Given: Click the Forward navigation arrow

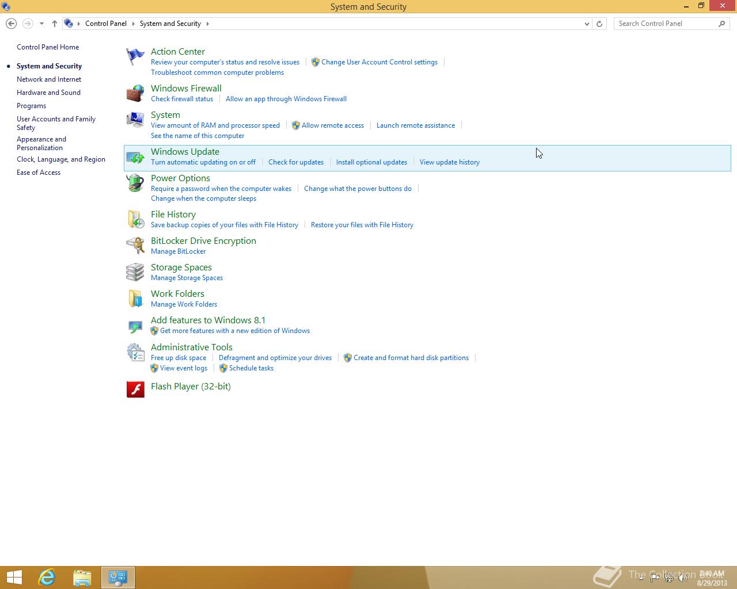Looking at the screenshot, I should click(27, 24).
